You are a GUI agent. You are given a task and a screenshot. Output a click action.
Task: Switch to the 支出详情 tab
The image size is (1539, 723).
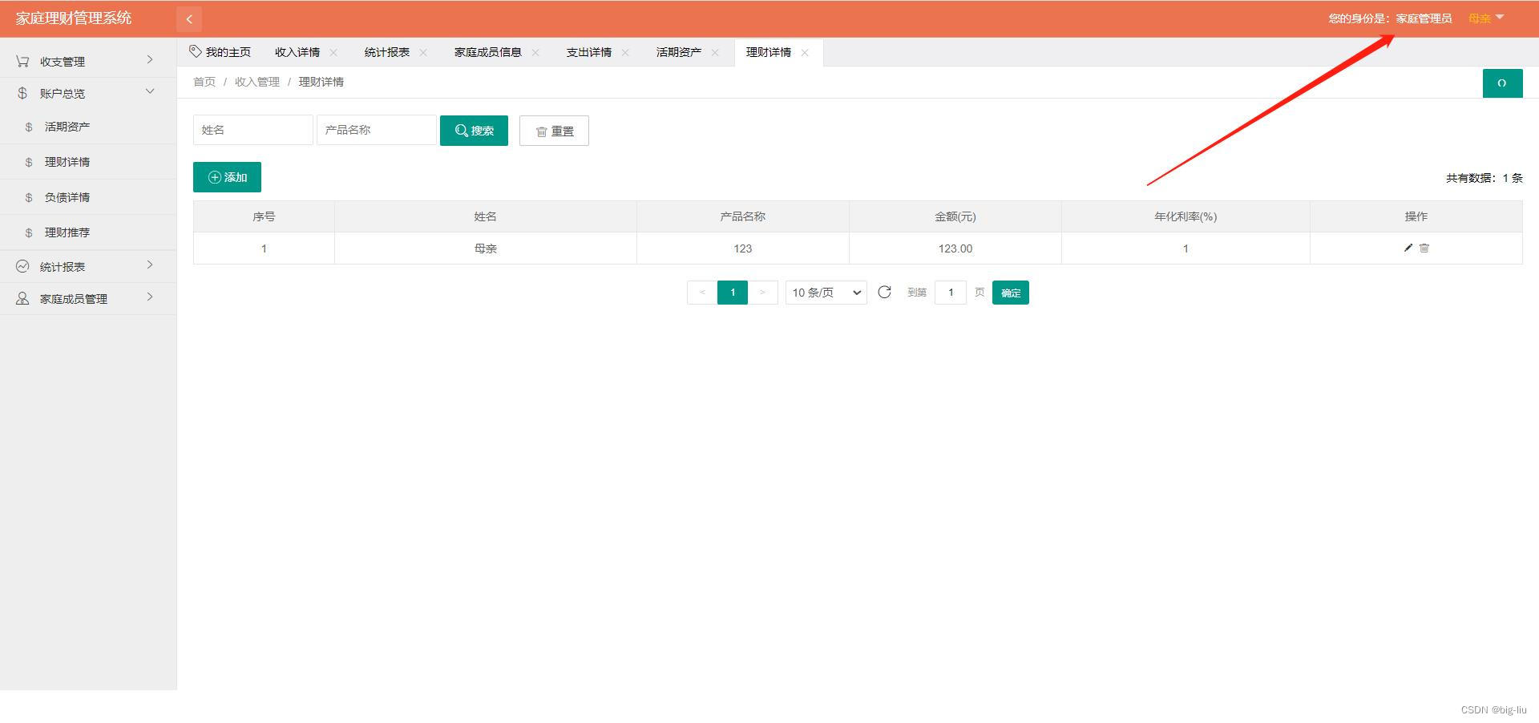pos(589,52)
